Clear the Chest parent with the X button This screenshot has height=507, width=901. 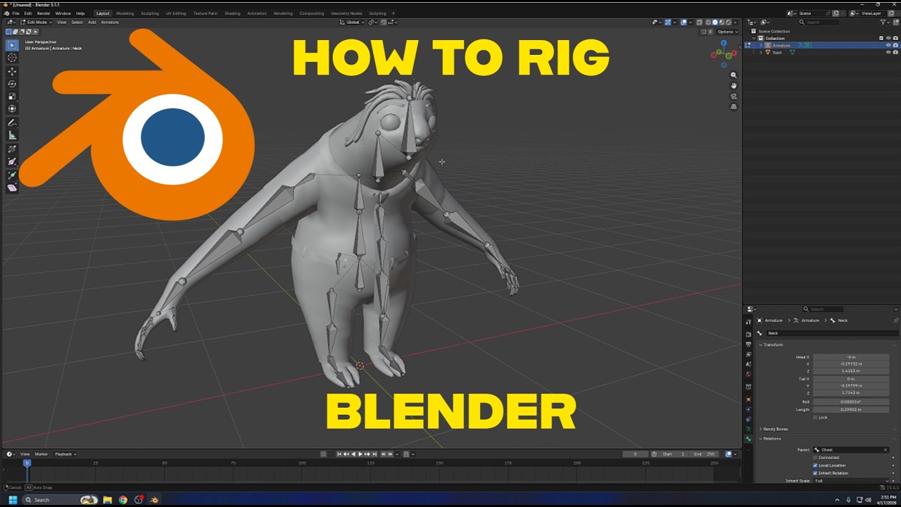click(885, 450)
